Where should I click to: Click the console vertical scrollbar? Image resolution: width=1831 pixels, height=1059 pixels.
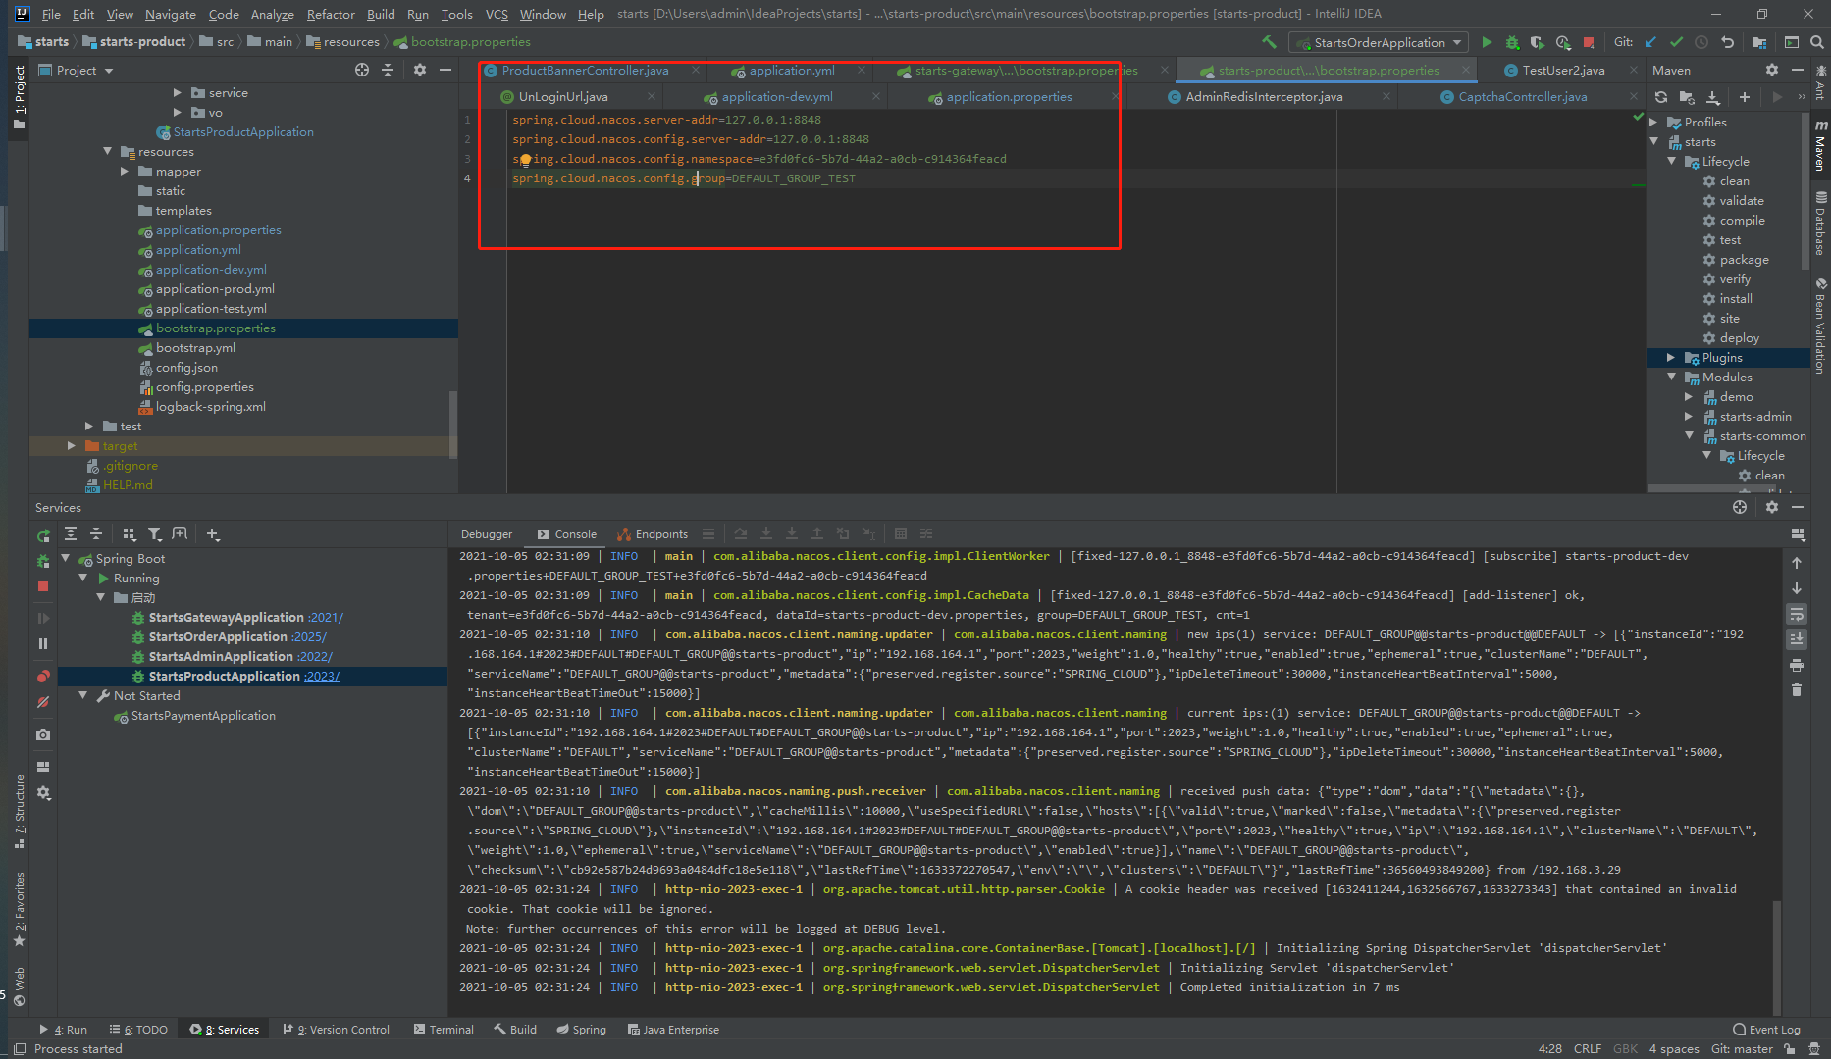1776,956
